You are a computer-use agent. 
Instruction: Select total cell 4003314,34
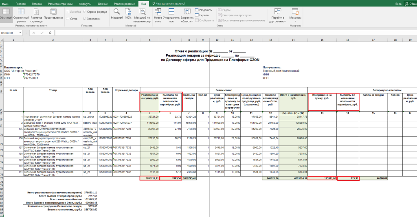293,178
